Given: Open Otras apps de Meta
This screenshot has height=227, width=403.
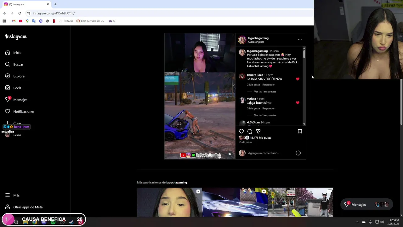Looking at the screenshot, I should pos(24,207).
